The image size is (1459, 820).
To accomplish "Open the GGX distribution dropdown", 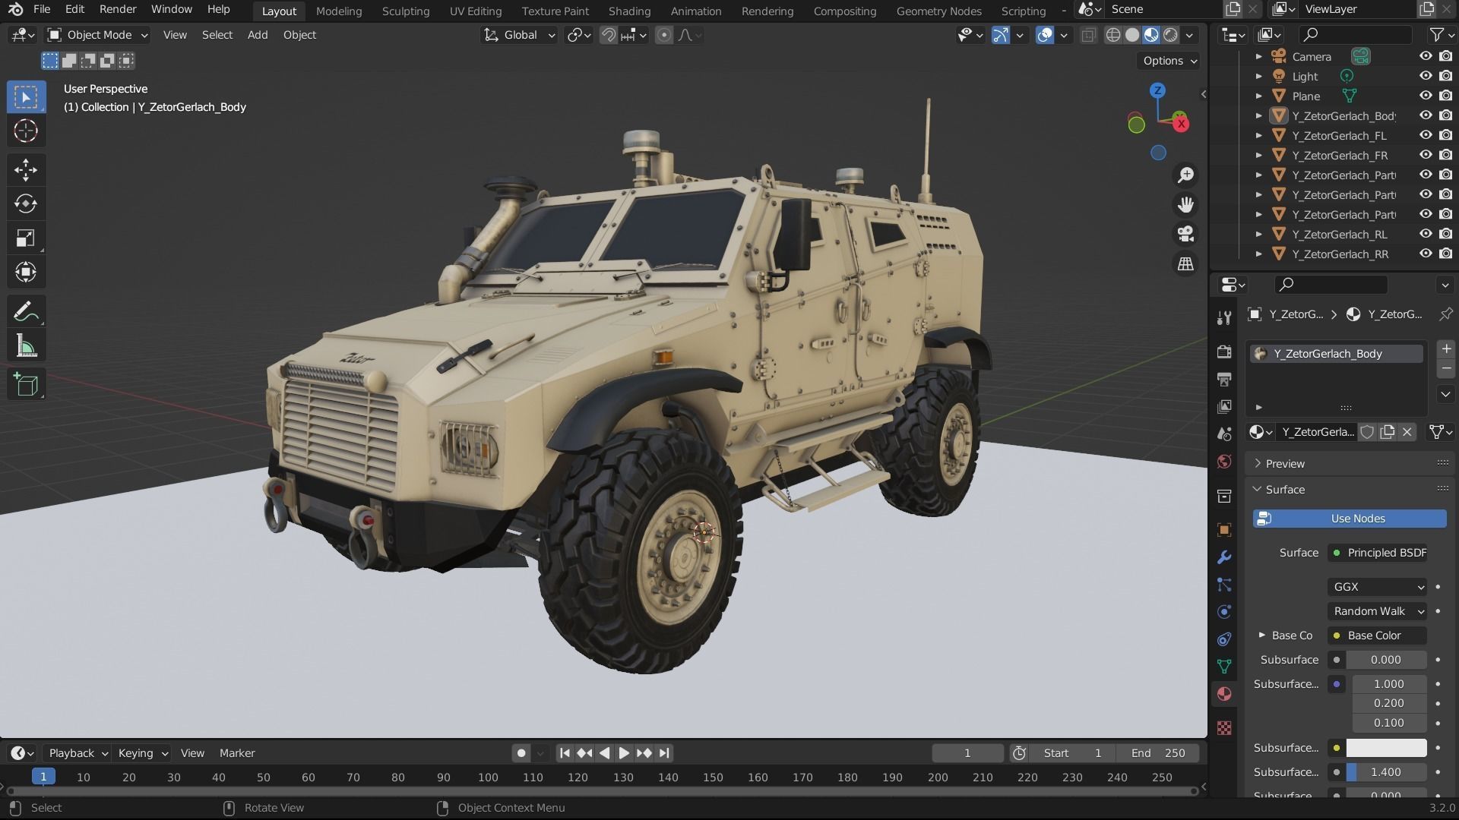I will pos(1378,587).
